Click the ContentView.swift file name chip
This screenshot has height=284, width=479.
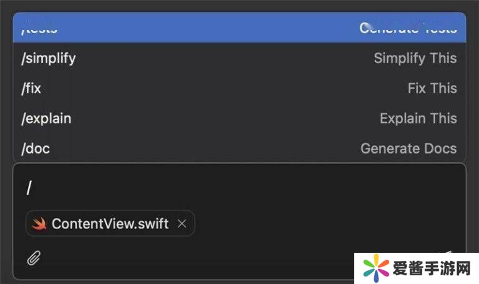[x=110, y=223]
